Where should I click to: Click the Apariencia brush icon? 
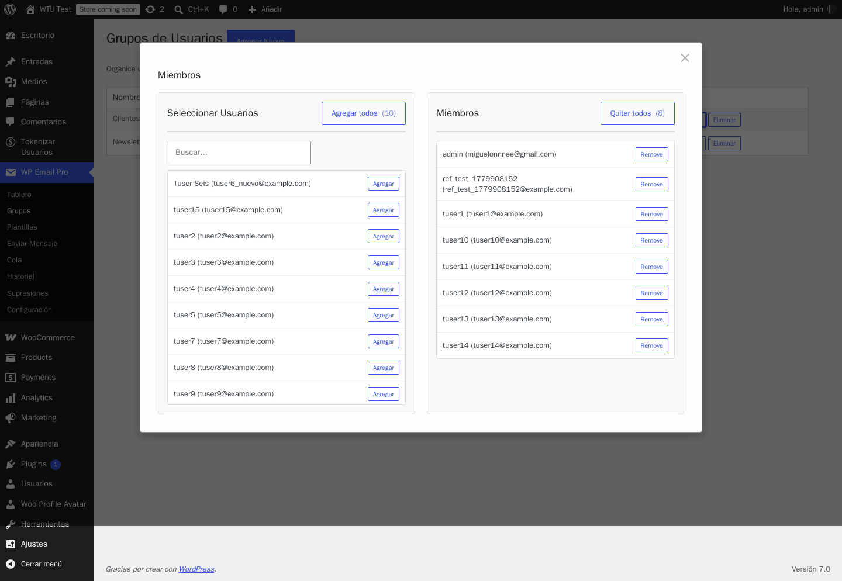point(11,444)
